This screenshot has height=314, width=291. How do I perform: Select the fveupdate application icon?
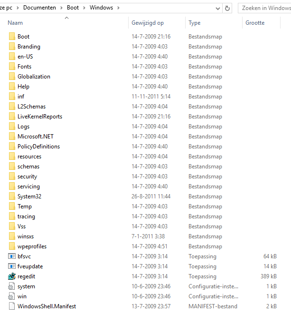pyautogui.click(x=12, y=266)
